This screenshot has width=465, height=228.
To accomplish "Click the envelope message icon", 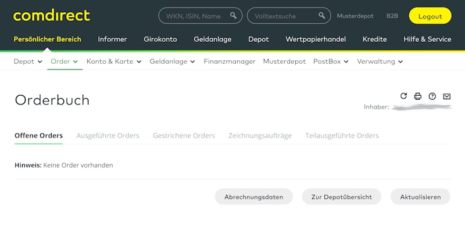I will tap(447, 96).
